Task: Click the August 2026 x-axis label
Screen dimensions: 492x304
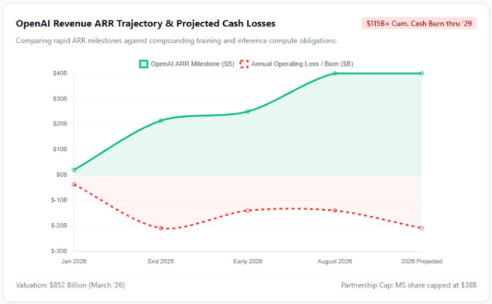Action: [x=335, y=261]
